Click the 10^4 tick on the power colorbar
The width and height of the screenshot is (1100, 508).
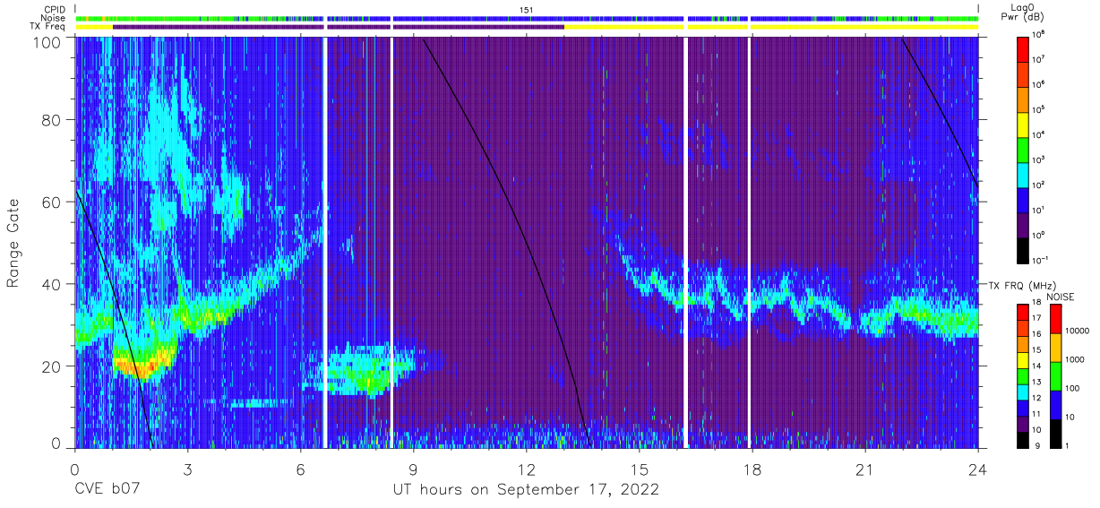tap(1039, 133)
